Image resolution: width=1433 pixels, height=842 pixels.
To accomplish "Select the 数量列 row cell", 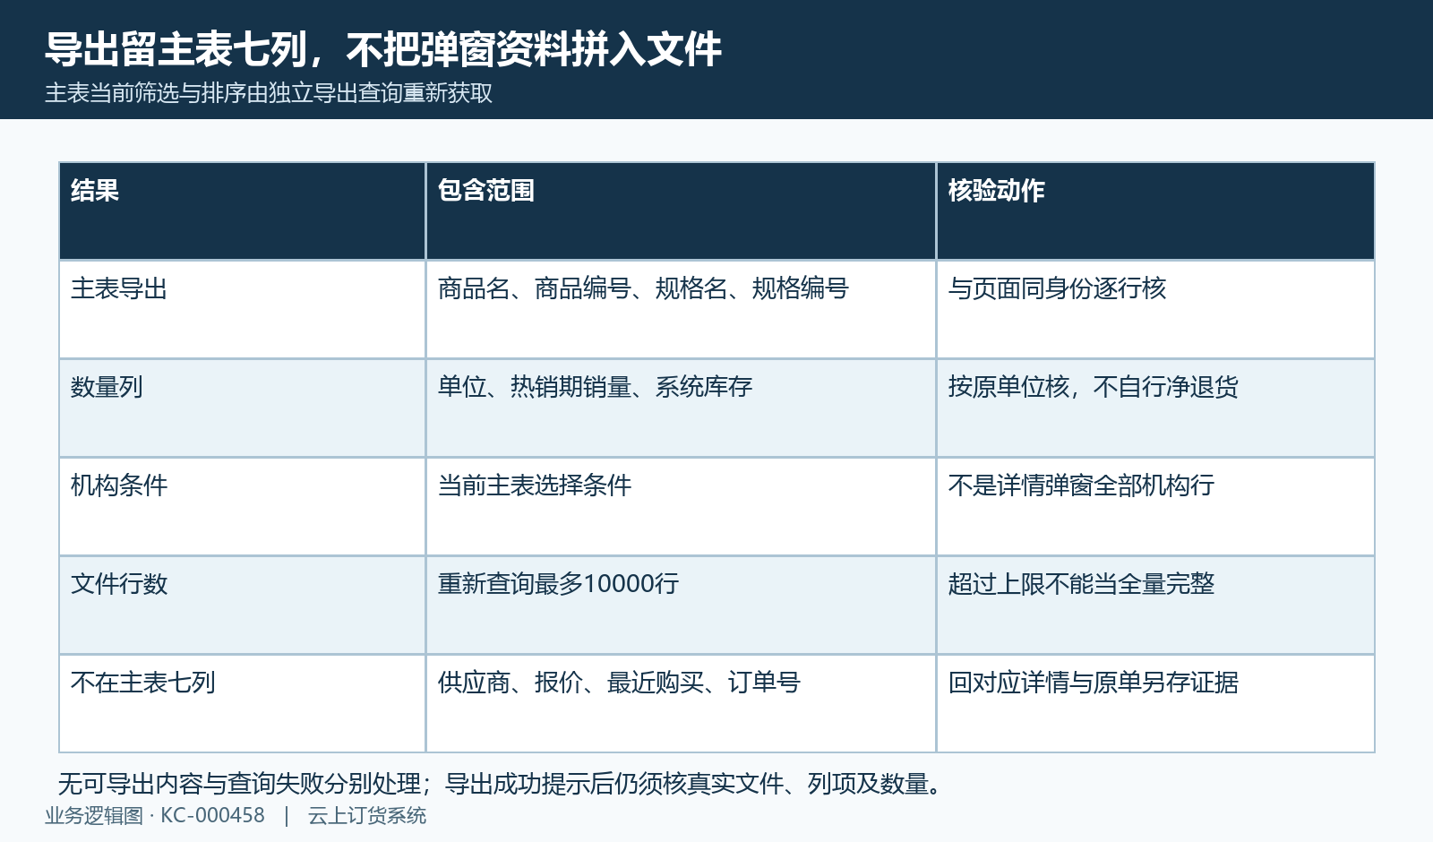I will coord(242,408).
